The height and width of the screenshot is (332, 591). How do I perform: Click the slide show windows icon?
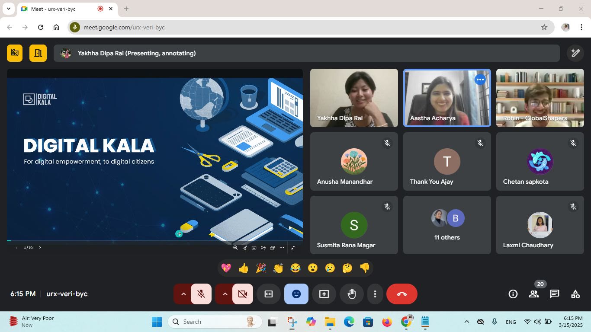[x=273, y=248]
